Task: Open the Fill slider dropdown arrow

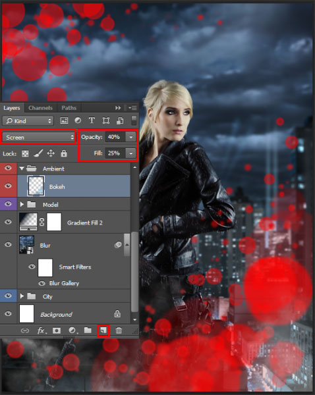Action: (x=131, y=153)
